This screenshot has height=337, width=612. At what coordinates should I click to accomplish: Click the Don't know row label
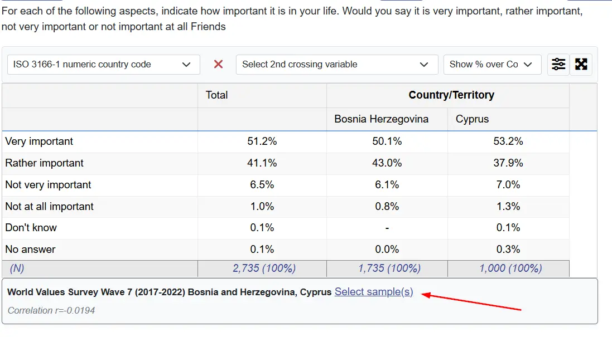pyautogui.click(x=31, y=228)
